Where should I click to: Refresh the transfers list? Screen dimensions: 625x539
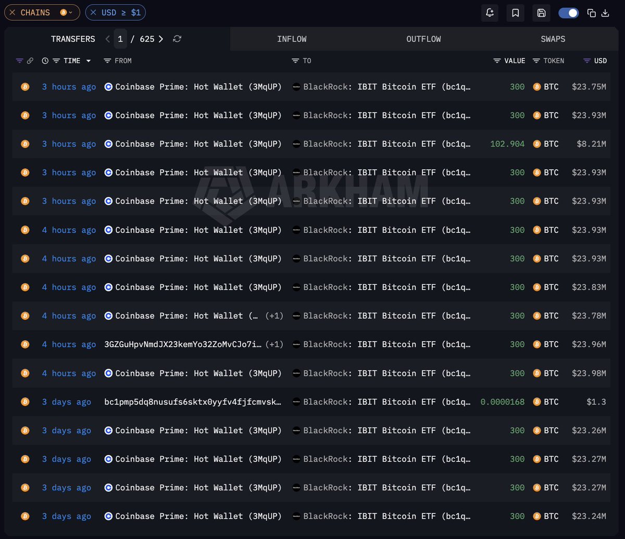pyautogui.click(x=177, y=39)
